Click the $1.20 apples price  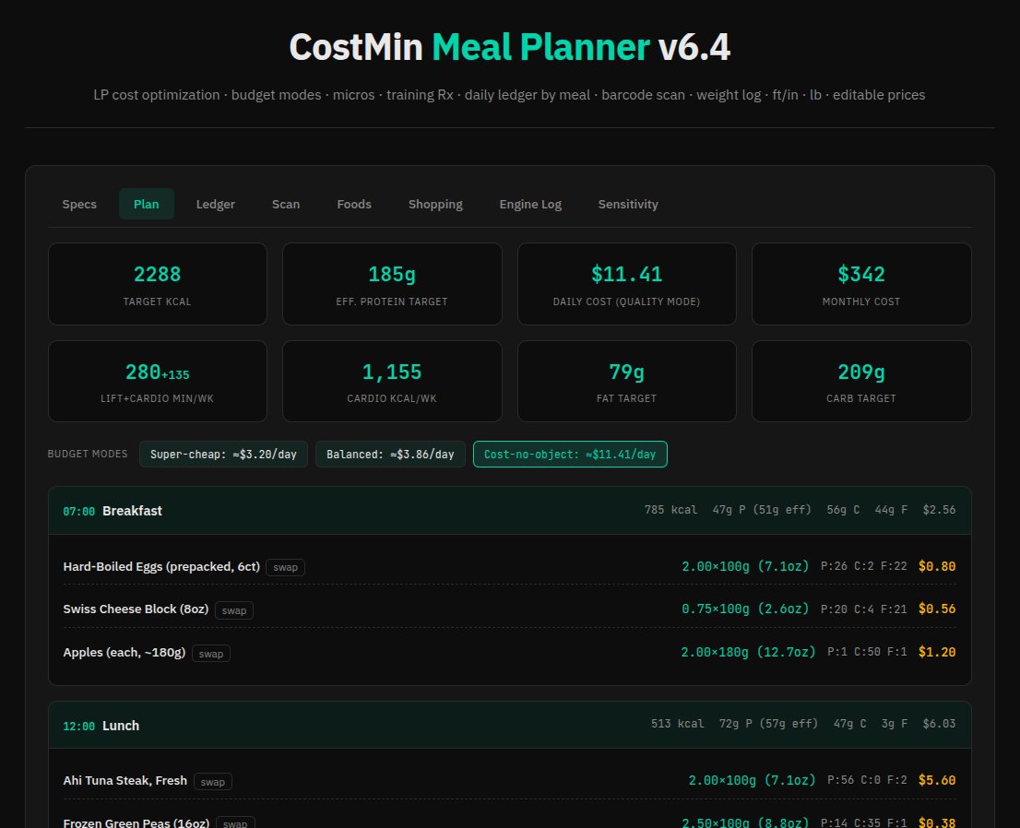point(937,652)
